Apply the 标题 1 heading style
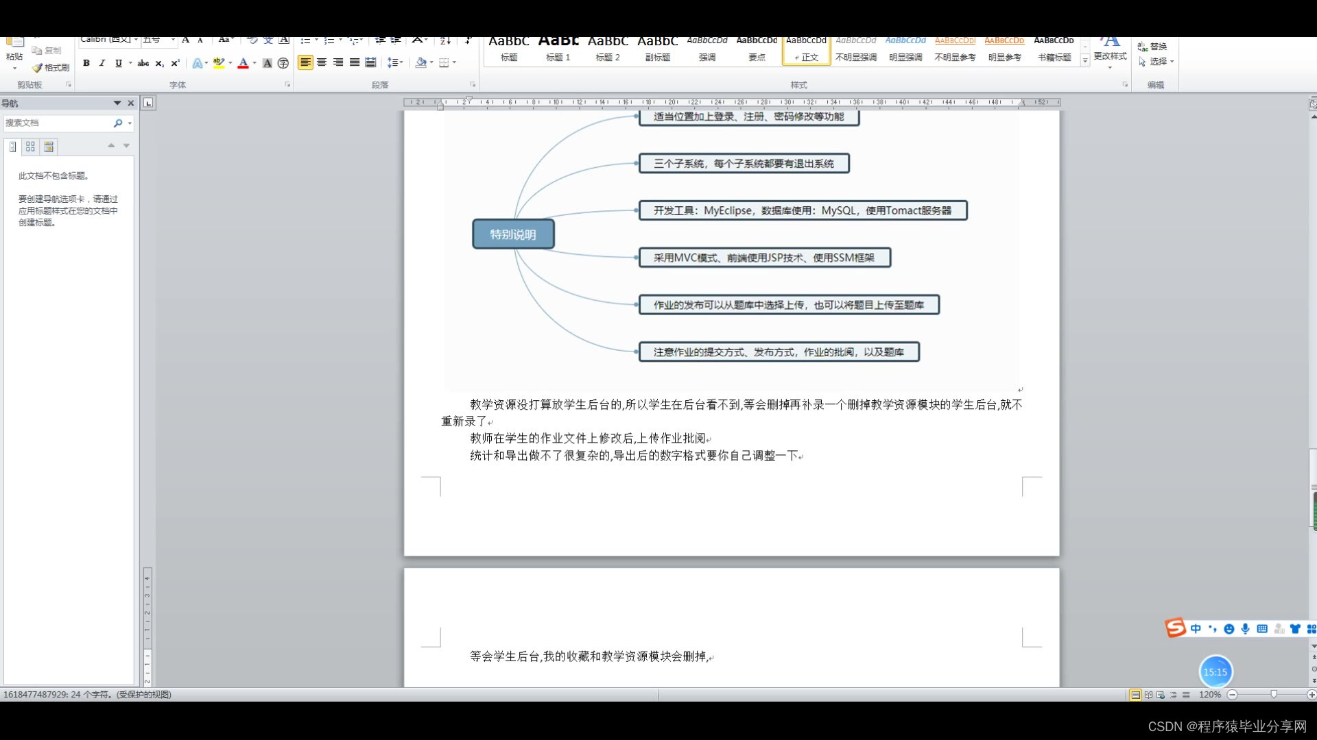1317x740 pixels. [558, 49]
